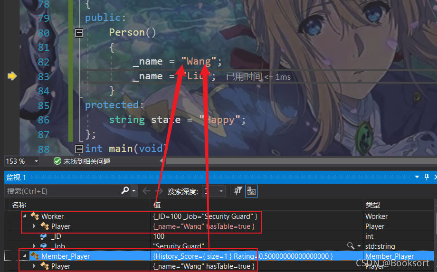The width and height of the screenshot is (437, 272).
Task: Click the horizontal scrollbar of the code editor
Action: [301, 161]
